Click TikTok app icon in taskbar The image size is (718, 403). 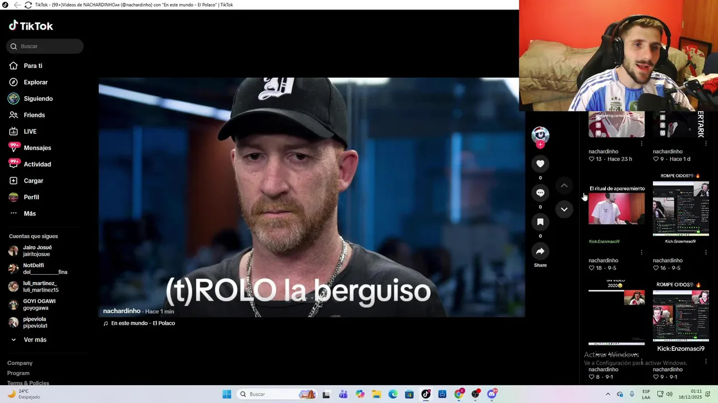point(426,394)
